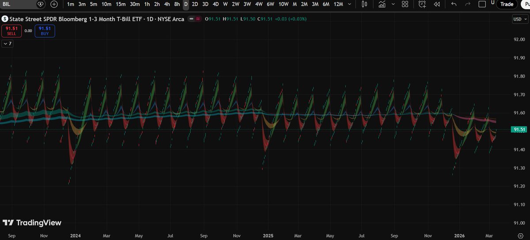Select the 5m timeframe
Screen dimensions: 530x240
click(x=94, y=4)
